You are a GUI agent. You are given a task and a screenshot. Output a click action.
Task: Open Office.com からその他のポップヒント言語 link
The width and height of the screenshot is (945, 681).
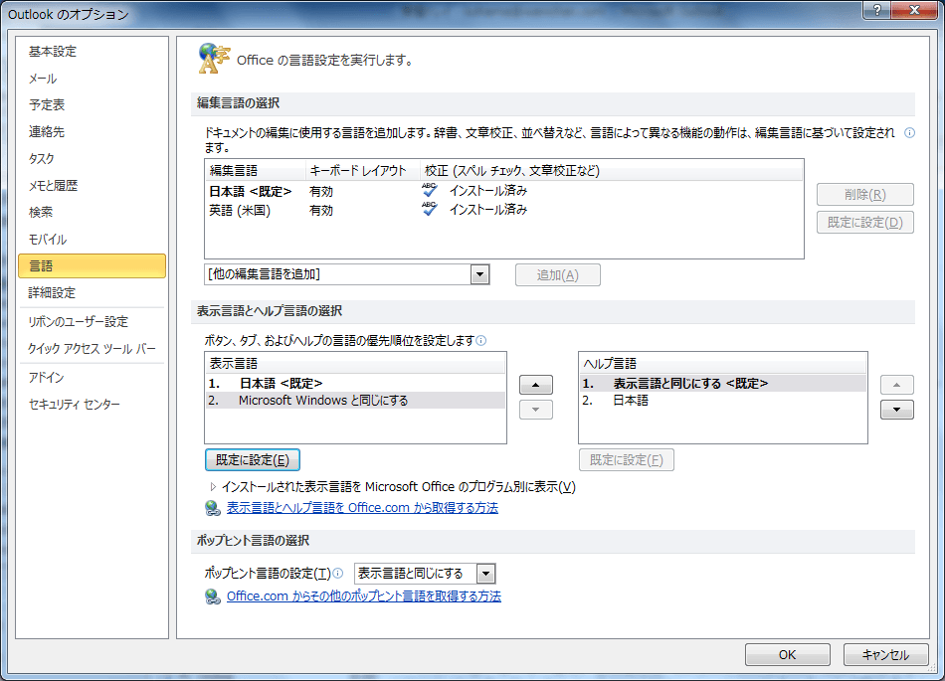(x=363, y=596)
